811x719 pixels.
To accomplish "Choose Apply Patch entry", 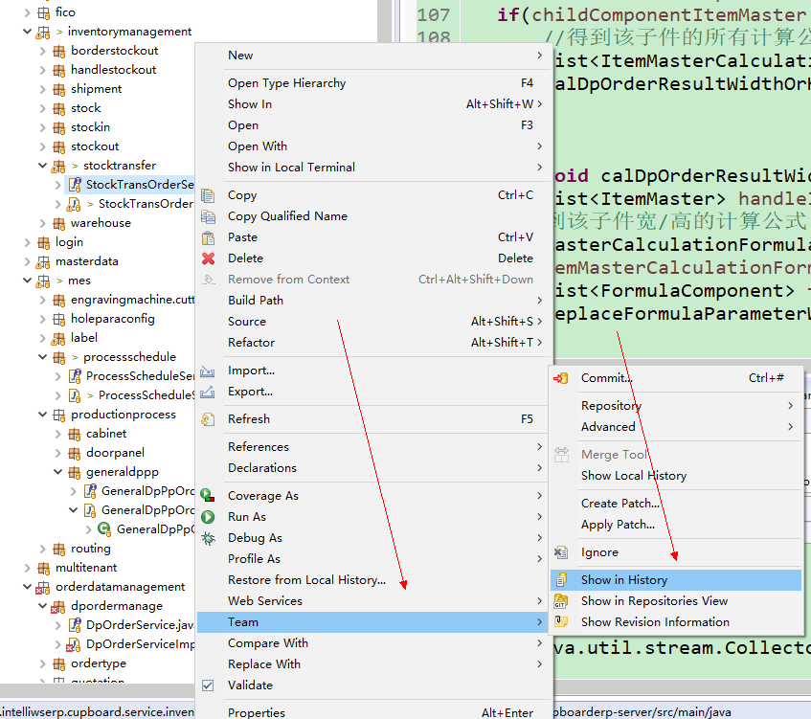I will 677,525.
